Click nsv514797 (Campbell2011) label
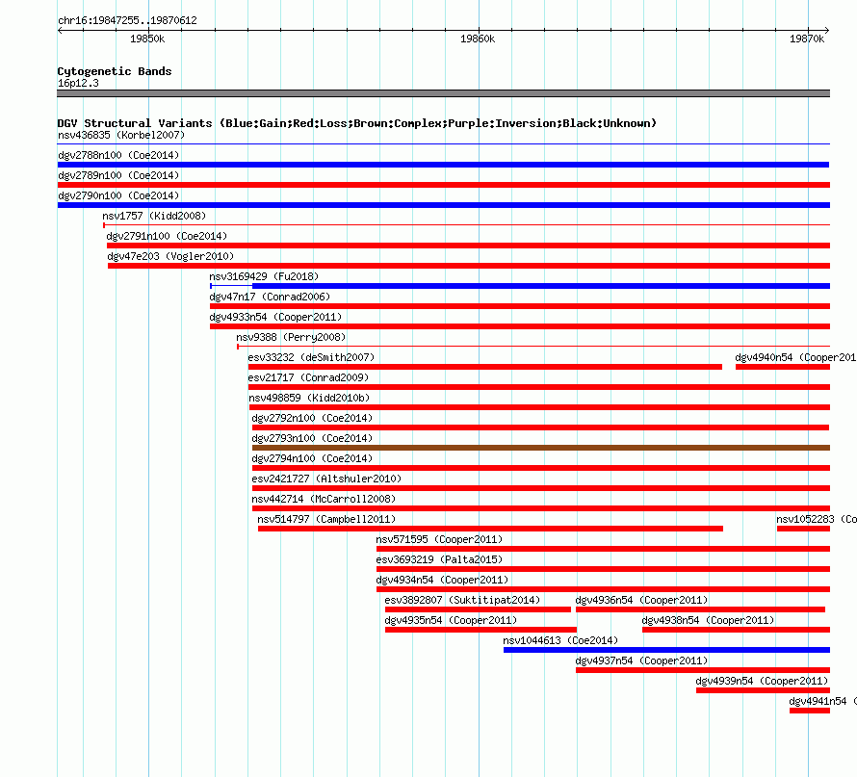Image resolution: width=857 pixels, height=777 pixels. [x=326, y=519]
